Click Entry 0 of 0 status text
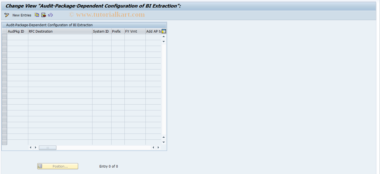 click(109, 166)
